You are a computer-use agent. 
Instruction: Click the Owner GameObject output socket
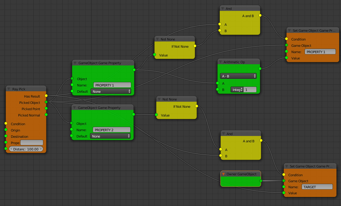tap(261, 181)
